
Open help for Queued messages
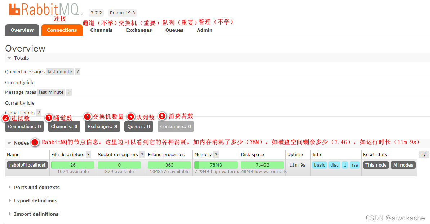[x=78, y=72]
